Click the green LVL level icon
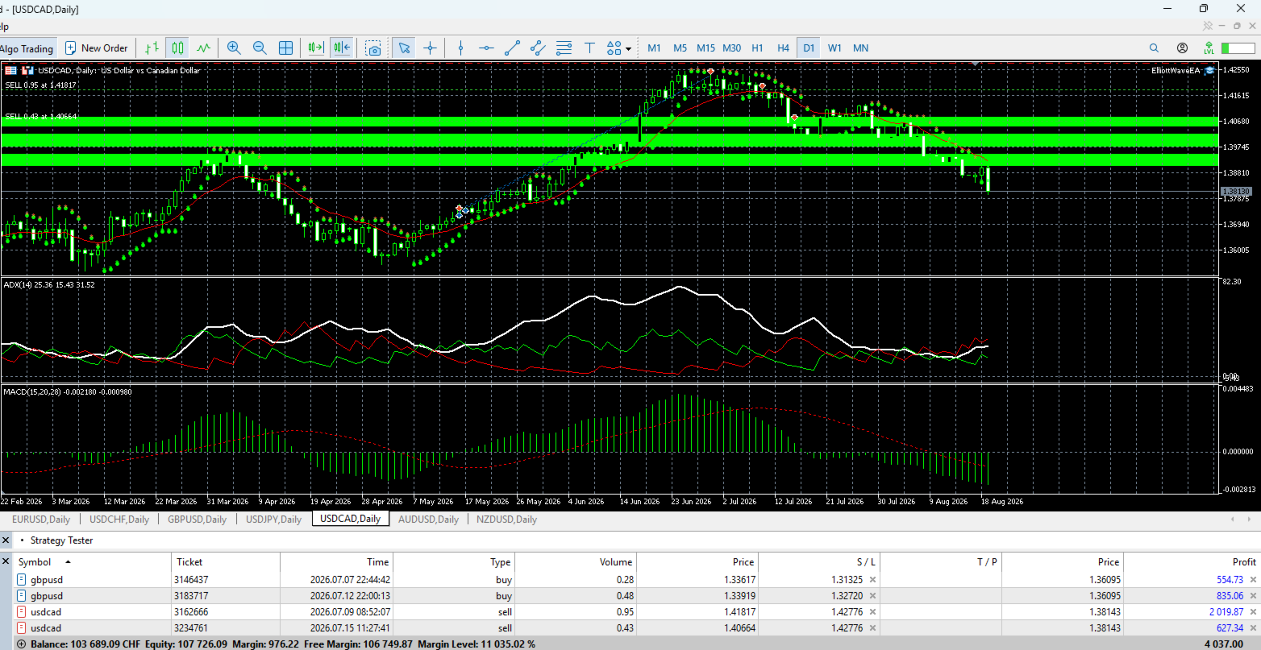The width and height of the screenshot is (1261, 650). pyautogui.click(x=1209, y=48)
